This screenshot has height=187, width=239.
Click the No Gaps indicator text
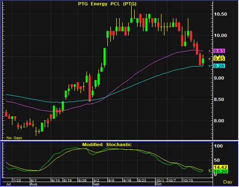[15, 138]
